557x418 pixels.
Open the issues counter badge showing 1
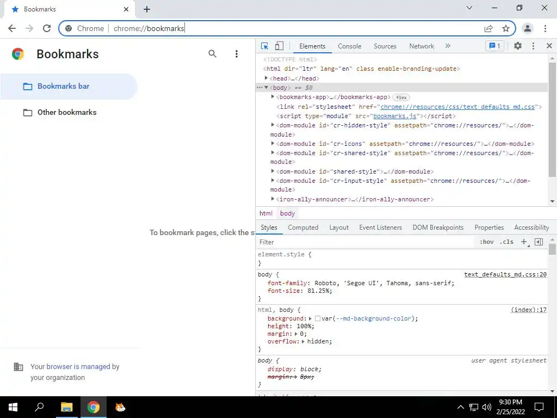click(494, 46)
